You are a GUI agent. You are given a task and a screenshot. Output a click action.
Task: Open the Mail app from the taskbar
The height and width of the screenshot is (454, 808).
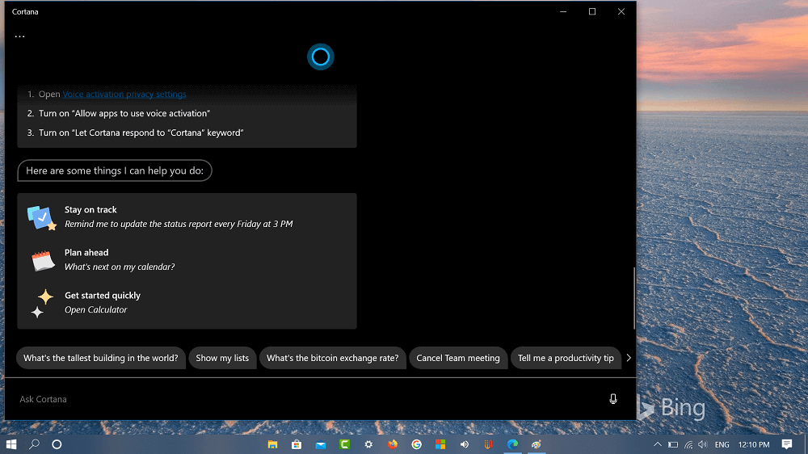321,444
